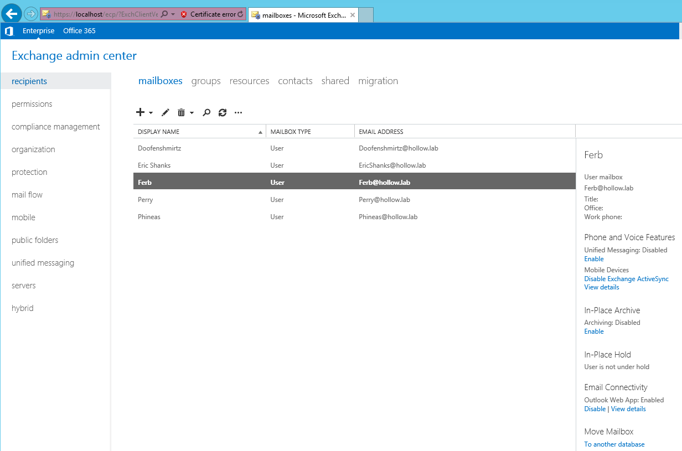Screen dimensions: 682x451
Task: Click the Office logo icon in header
Action: click(x=9, y=31)
